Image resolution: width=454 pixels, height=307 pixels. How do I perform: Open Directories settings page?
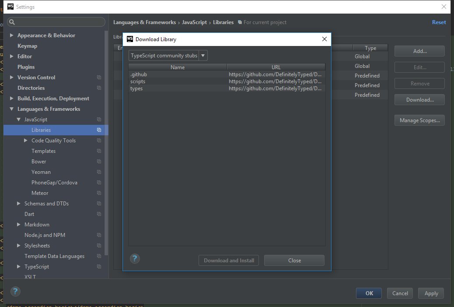click(31, 88)
